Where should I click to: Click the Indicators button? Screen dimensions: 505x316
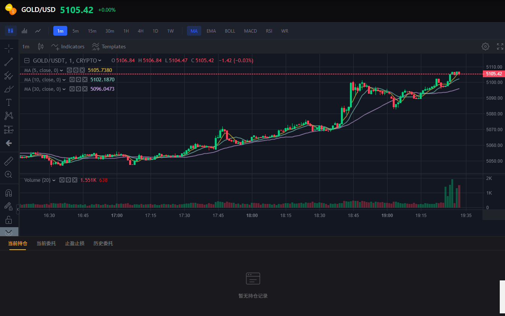click(68, 46)
